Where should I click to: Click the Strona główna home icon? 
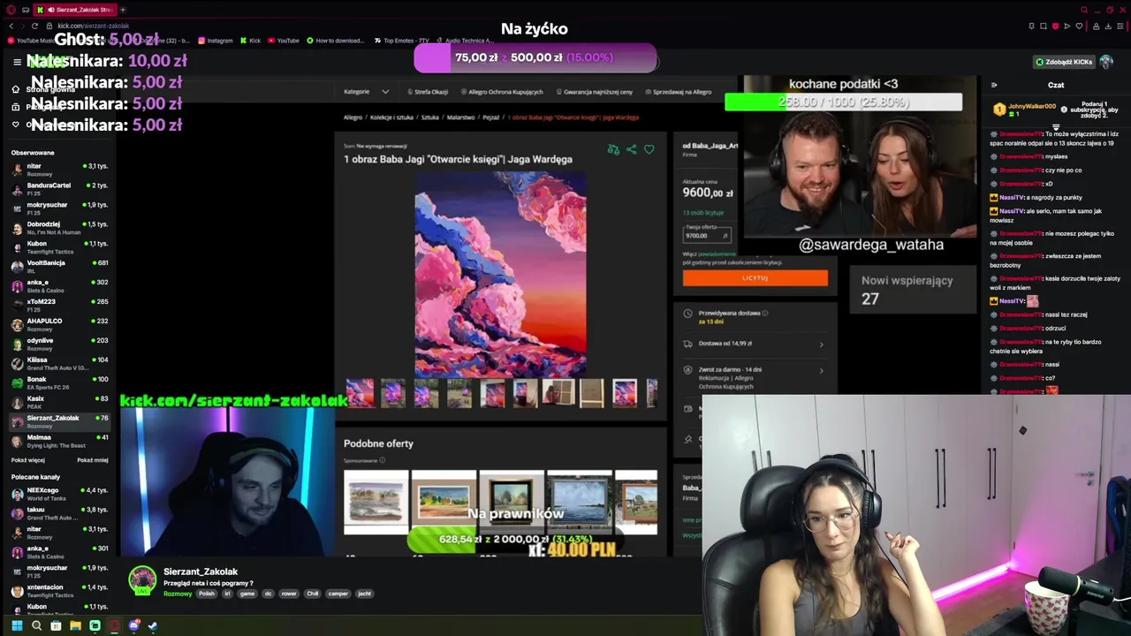coord(15,89)
